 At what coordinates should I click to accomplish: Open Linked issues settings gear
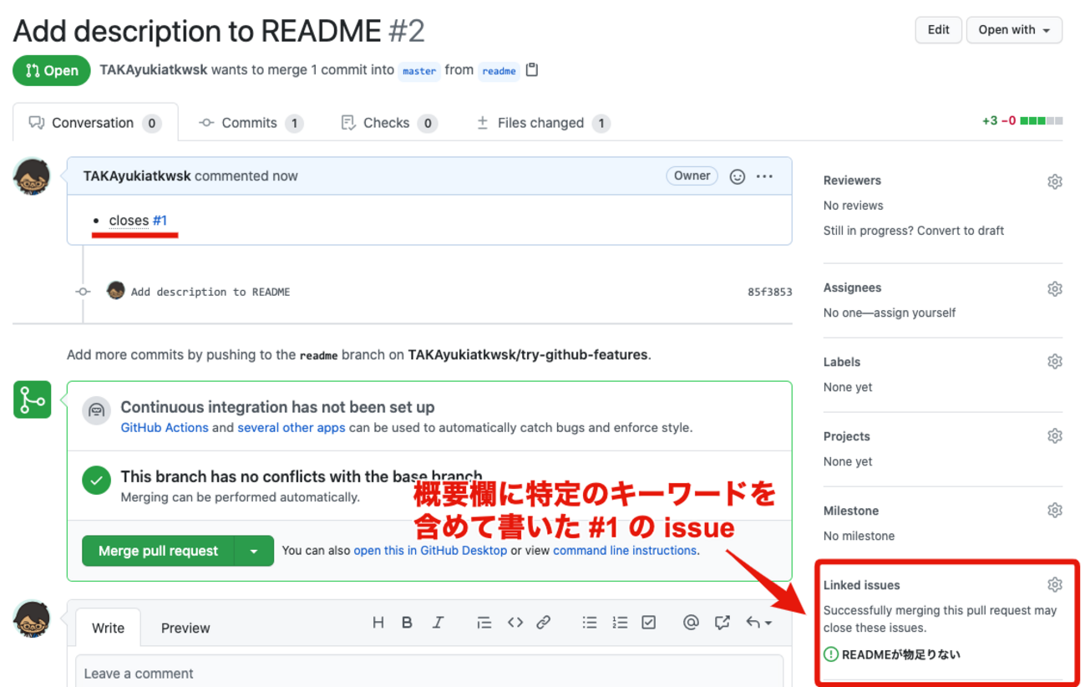coord(1055,585)
